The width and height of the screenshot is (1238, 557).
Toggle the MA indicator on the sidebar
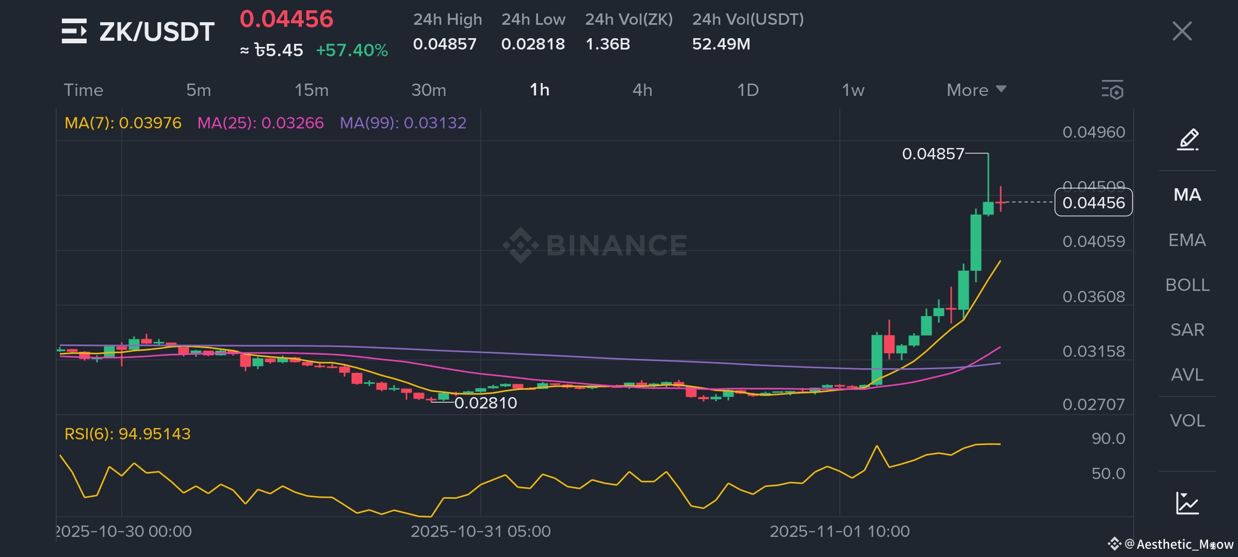pyautogui.click(x=1187, y=195)
